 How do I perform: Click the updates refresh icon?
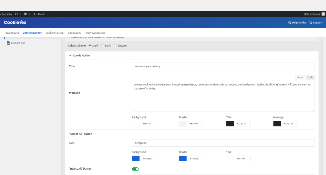point(17,14)
